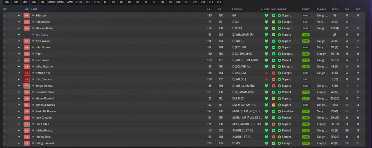This screenshot has height=148, width=372.
Task: Toggle the picked checkbox for Kevin De Bruyne
Action: coord(4,111)
